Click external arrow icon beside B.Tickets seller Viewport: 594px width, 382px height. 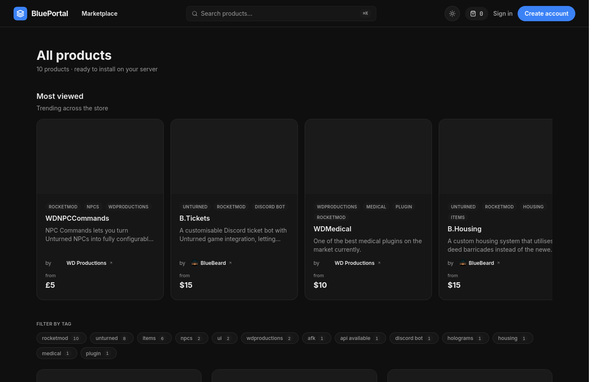230,263
